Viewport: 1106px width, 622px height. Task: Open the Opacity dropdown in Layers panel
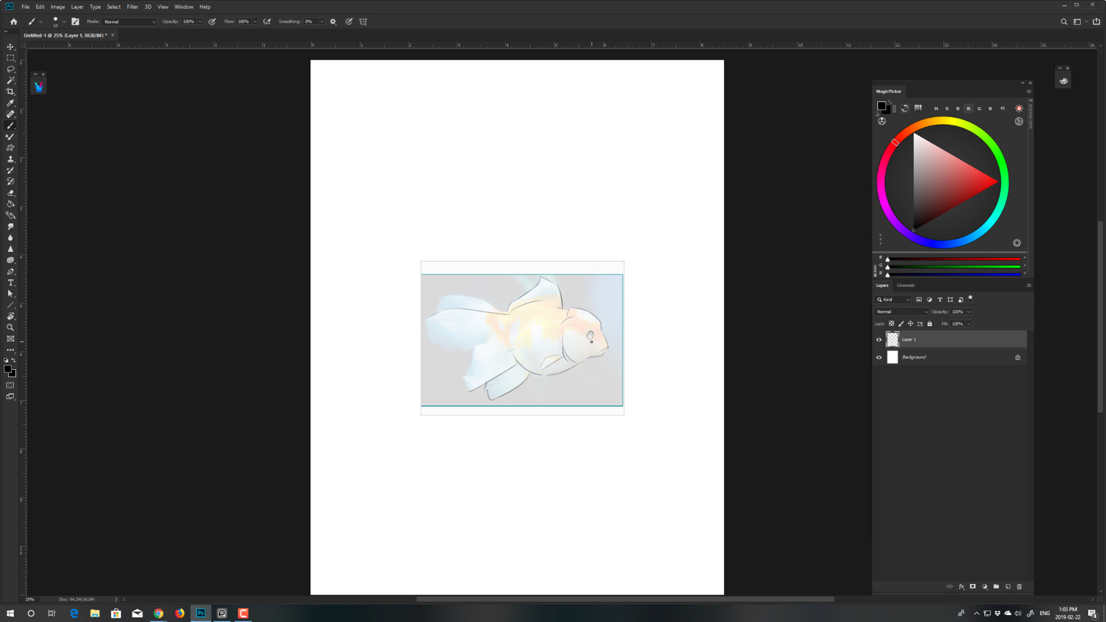click(968, 312)
